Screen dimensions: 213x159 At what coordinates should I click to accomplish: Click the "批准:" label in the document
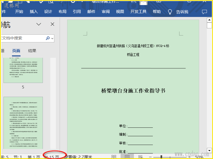(123, 152)
